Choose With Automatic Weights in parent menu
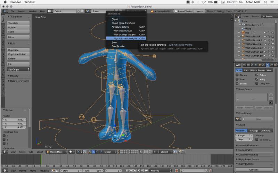278x173 pixels. tap(126, 38)
